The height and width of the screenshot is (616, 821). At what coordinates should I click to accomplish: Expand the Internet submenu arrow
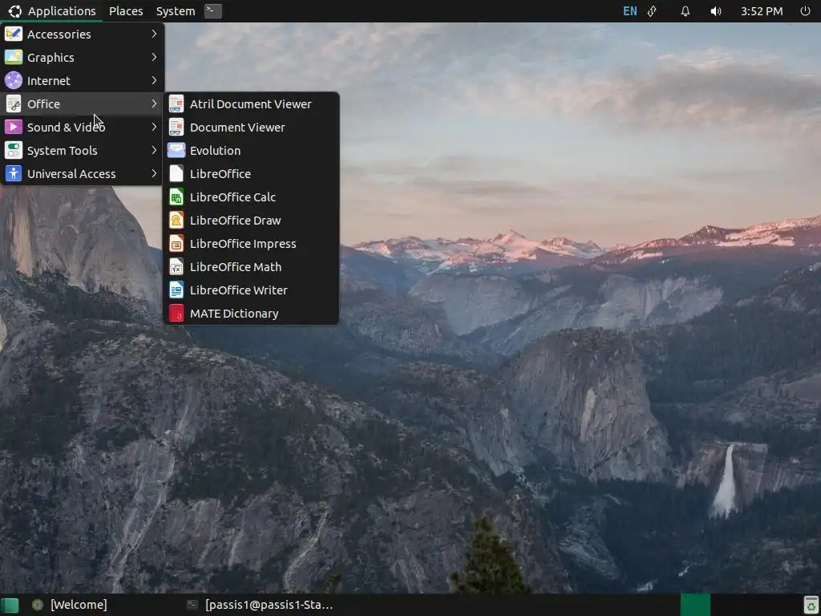tap(154, 81)
